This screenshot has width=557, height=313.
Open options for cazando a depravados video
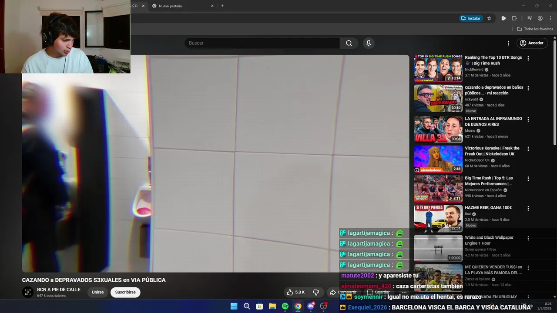pyautogui.click(x=528, y=88)
